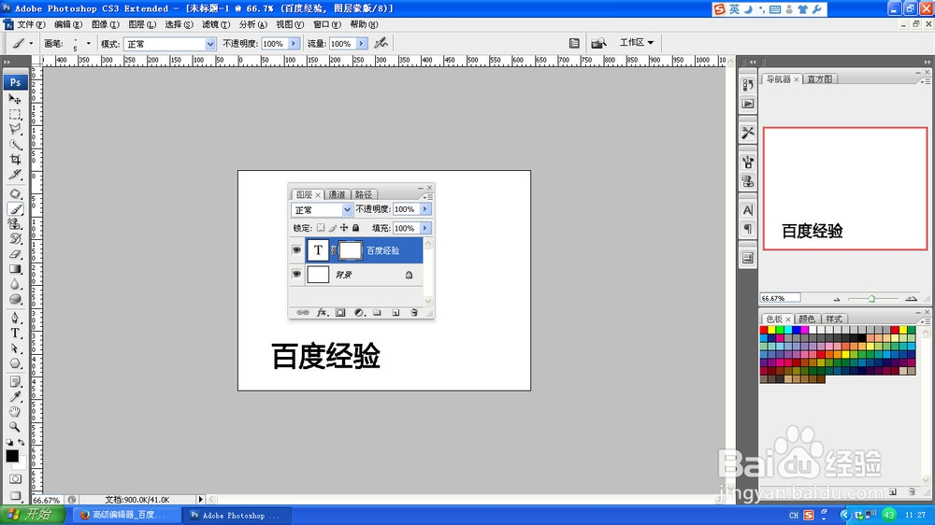The image size is (935, 525).
Task: Toggle lock image pixels brush icon
Action: pos(333,228)
